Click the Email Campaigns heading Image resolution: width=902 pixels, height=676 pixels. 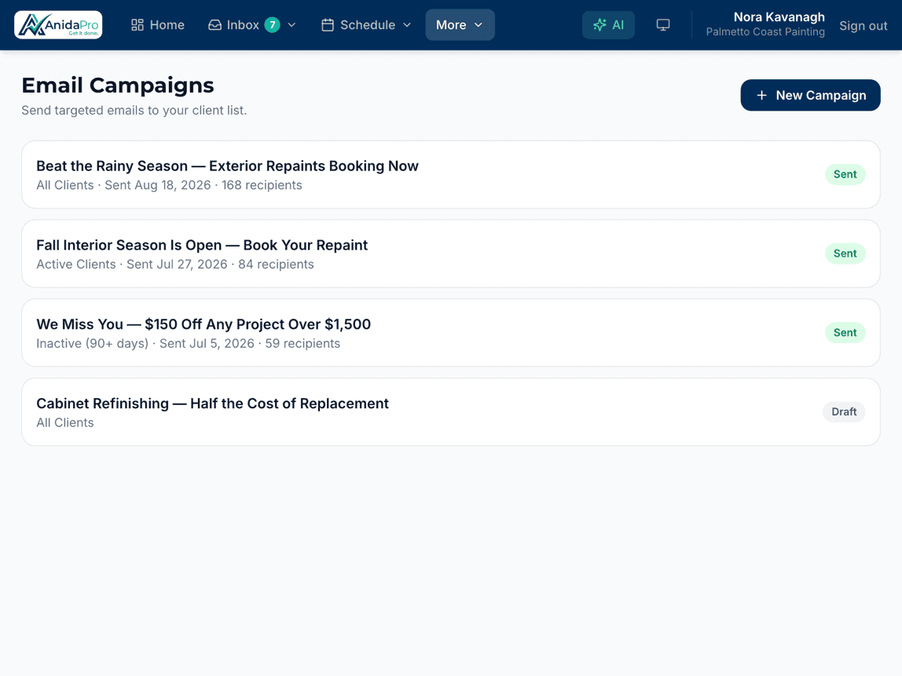click(117, 85)
